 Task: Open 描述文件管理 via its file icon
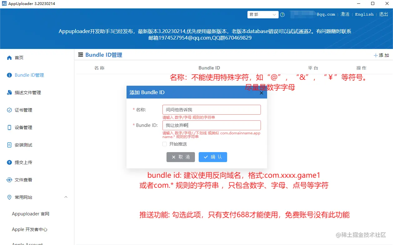coord(9,92)
